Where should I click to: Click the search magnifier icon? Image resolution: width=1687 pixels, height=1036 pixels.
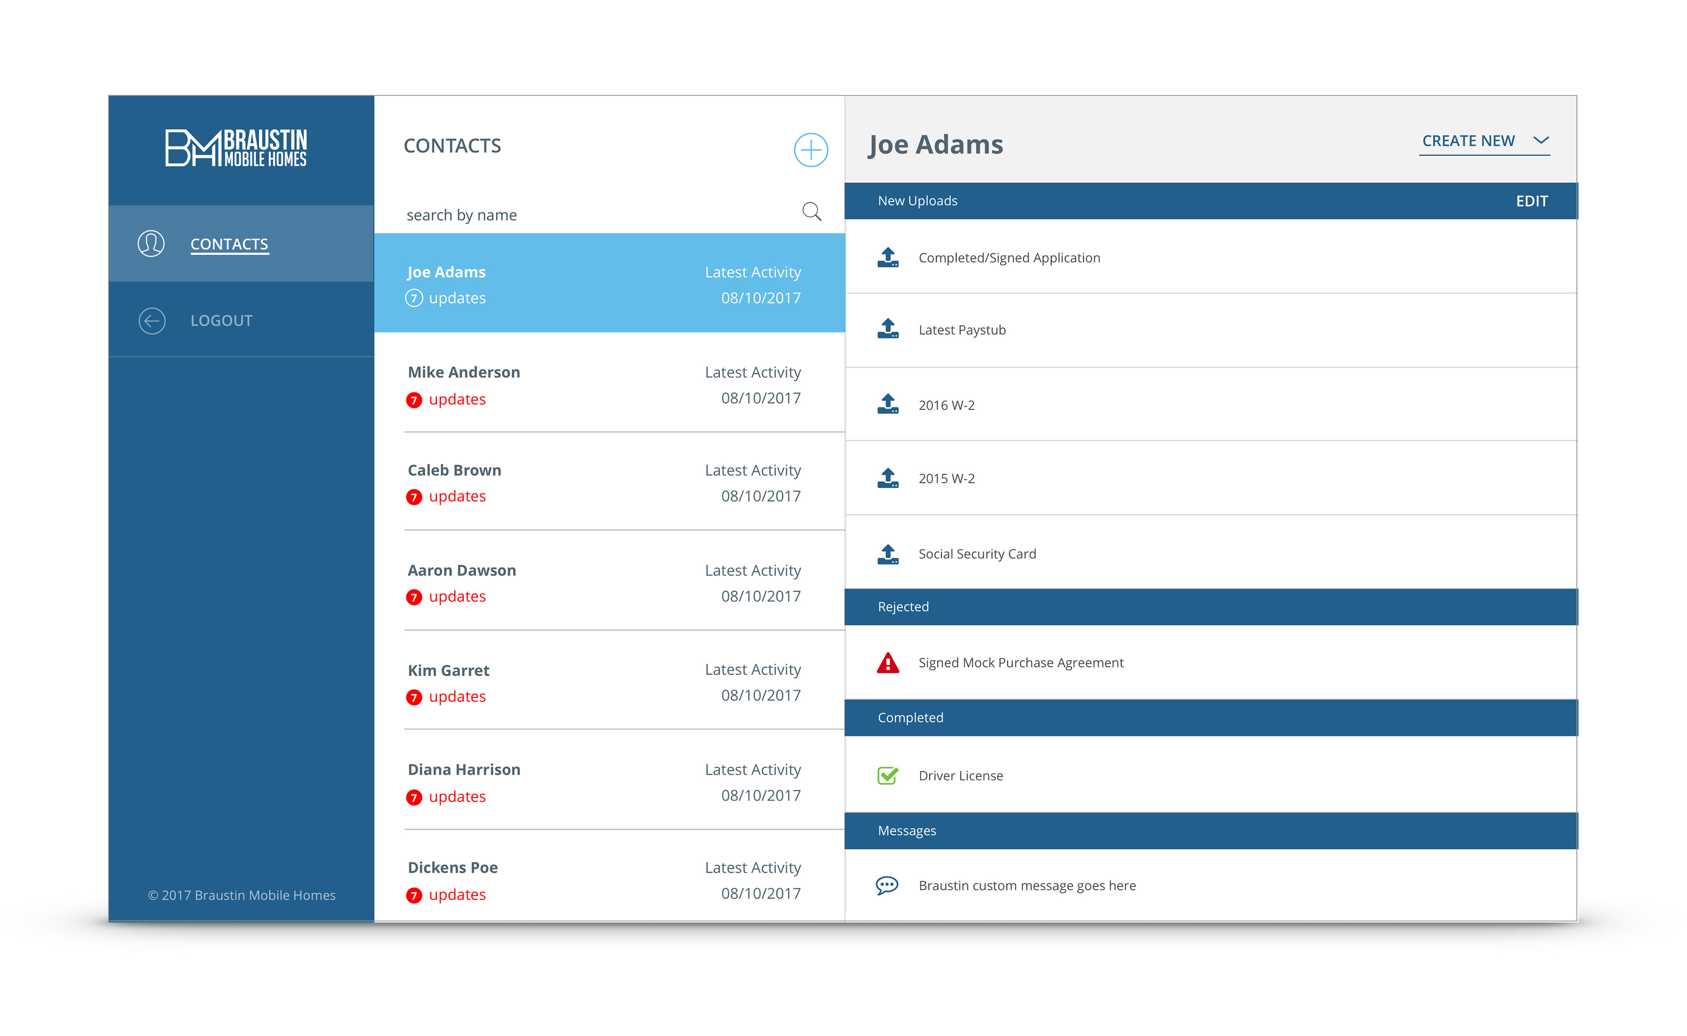pyautogui.click(x=811, y=212)
